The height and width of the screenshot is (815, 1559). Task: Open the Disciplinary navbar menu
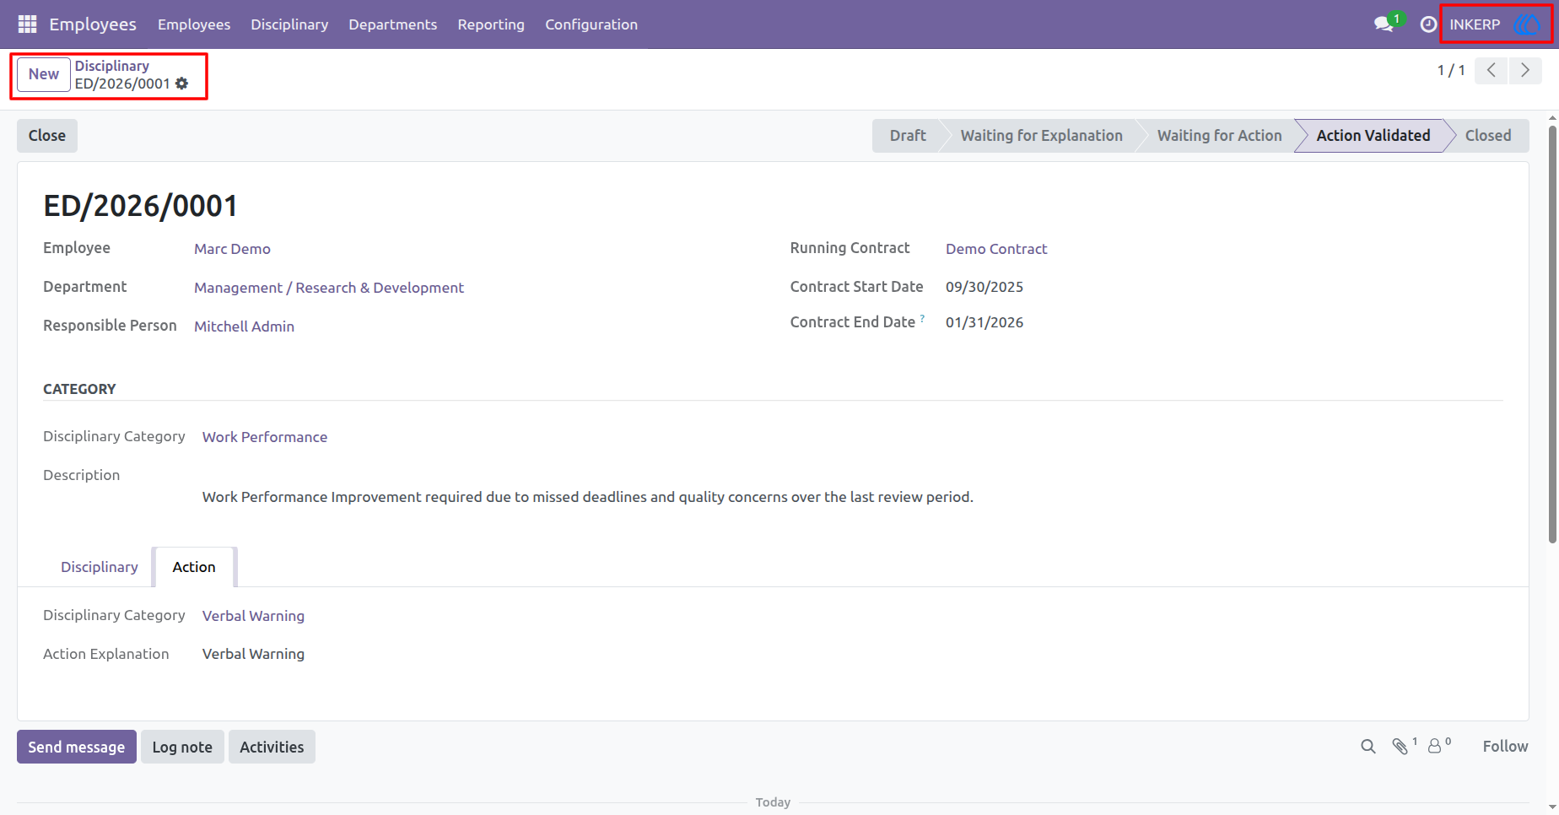click(289, 24)
